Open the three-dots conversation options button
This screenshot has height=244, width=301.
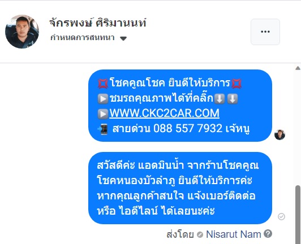tap(265, 32)
